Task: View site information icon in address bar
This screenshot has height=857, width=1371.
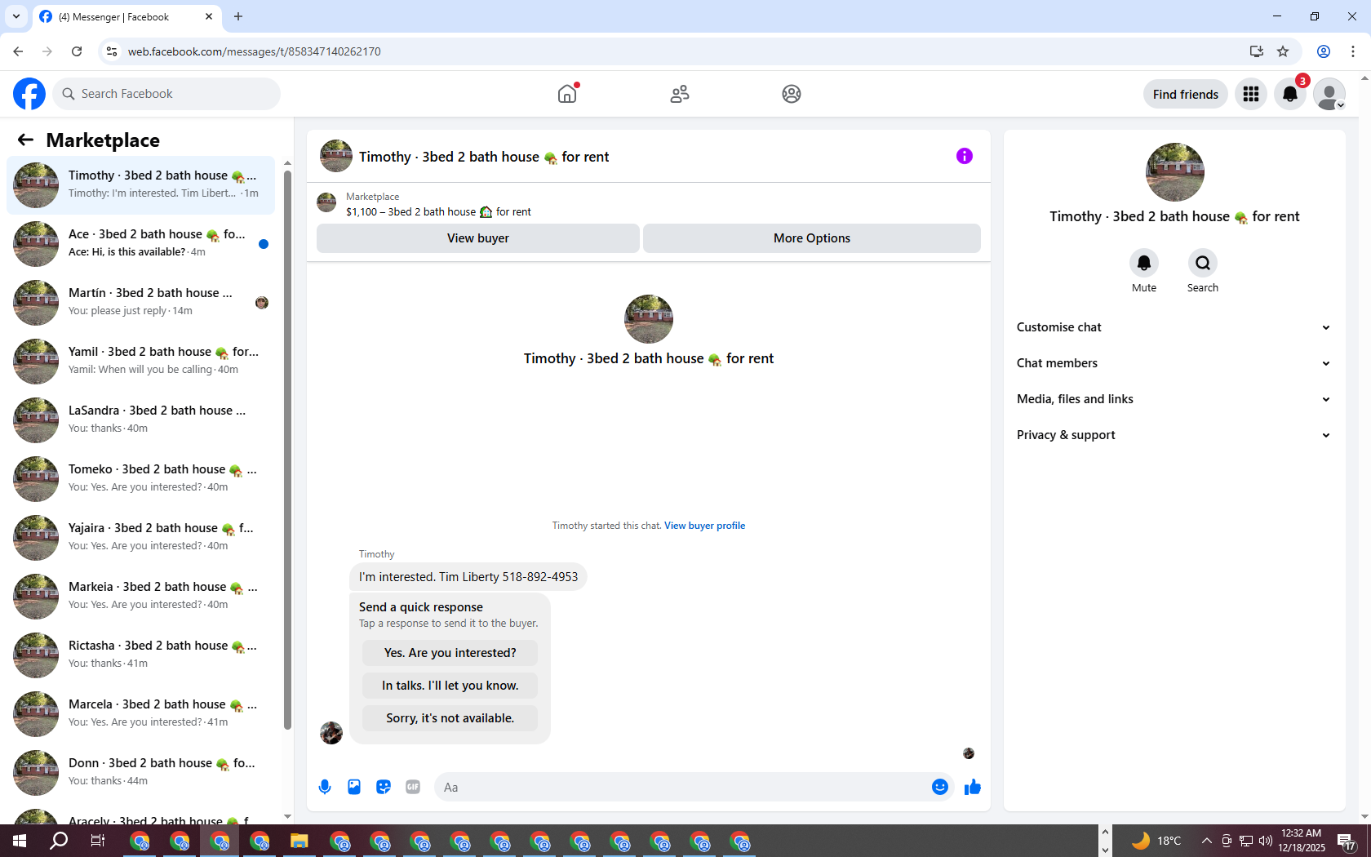Action: point(112,51)
